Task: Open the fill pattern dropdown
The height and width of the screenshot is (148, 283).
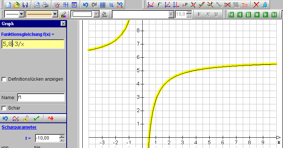Action: click(96, 14)
